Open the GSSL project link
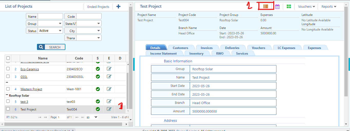Viewport: 350px width, 131px height. coord(24,77)
